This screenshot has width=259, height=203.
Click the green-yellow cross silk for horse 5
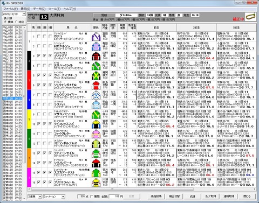point(96,75)
